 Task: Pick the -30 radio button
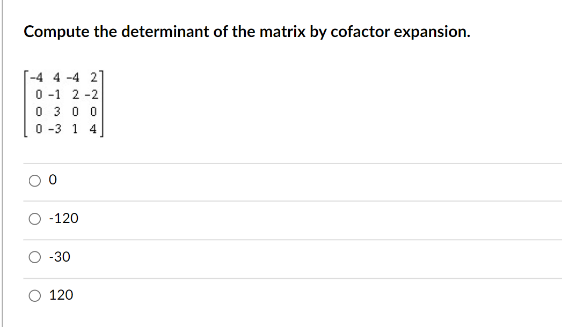(34, 257)
